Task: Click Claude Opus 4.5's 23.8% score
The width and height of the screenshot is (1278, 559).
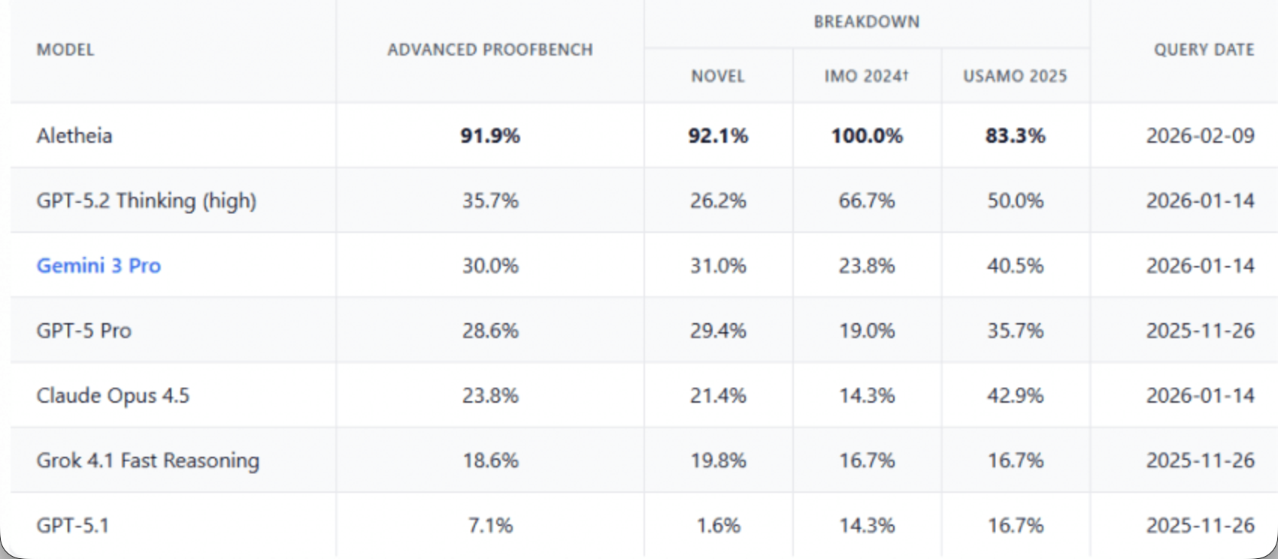Action: 490,396
